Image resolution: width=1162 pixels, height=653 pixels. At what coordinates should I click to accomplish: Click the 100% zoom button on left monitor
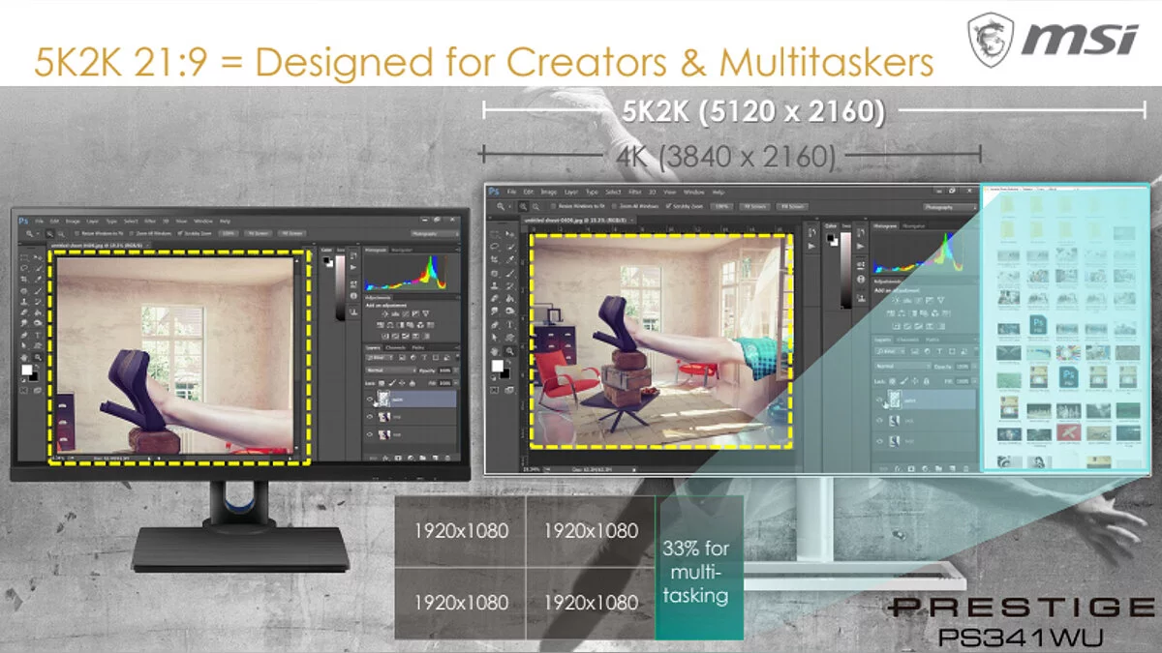coord(229,233)
